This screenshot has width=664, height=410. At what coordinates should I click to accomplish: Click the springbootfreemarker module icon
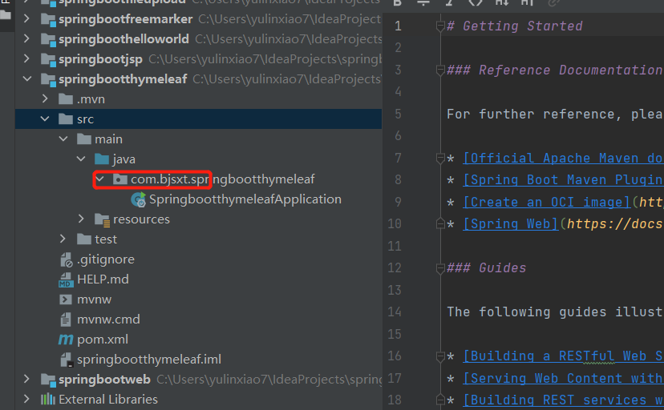(x=48, y=19)
